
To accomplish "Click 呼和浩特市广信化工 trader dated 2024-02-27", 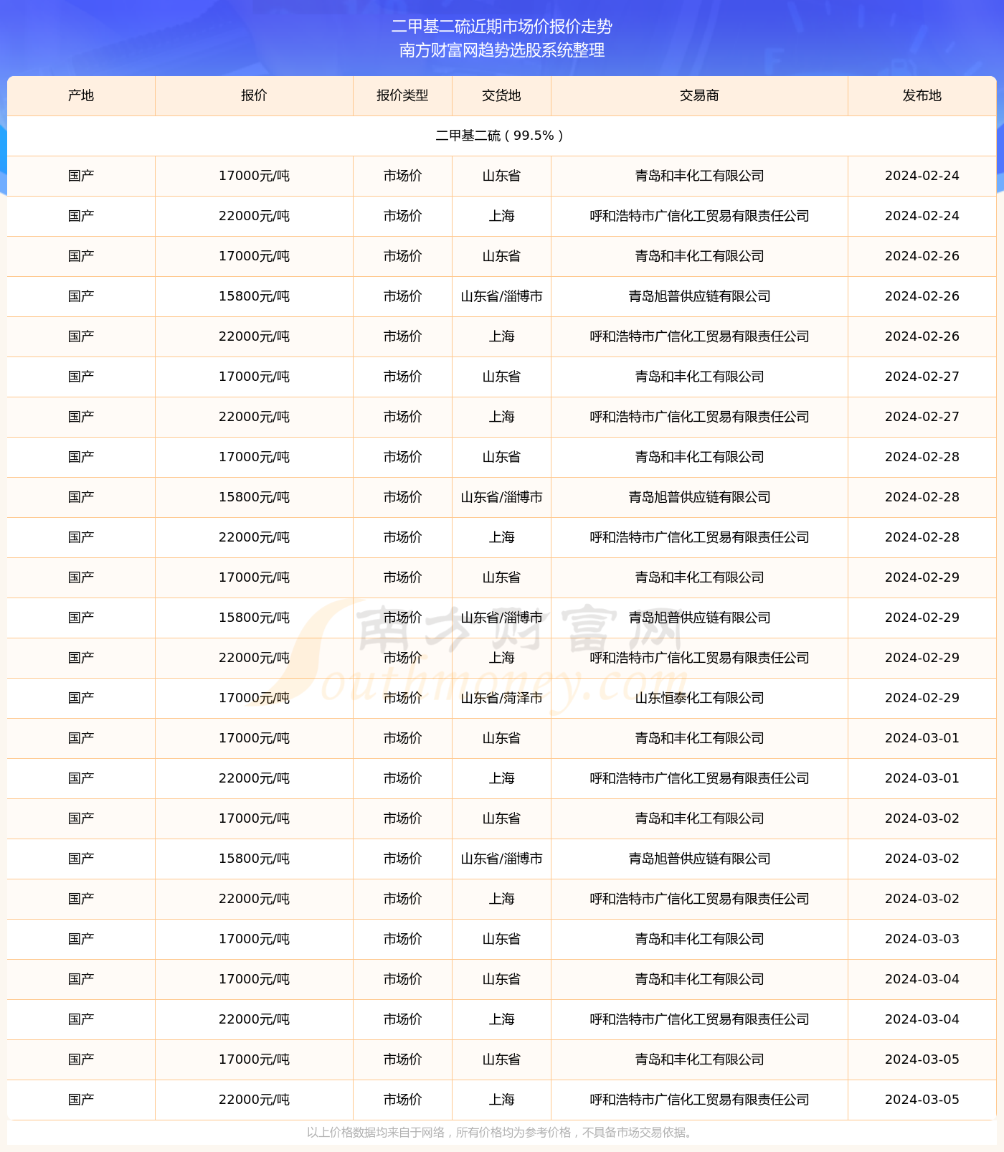I will [699, 417].
